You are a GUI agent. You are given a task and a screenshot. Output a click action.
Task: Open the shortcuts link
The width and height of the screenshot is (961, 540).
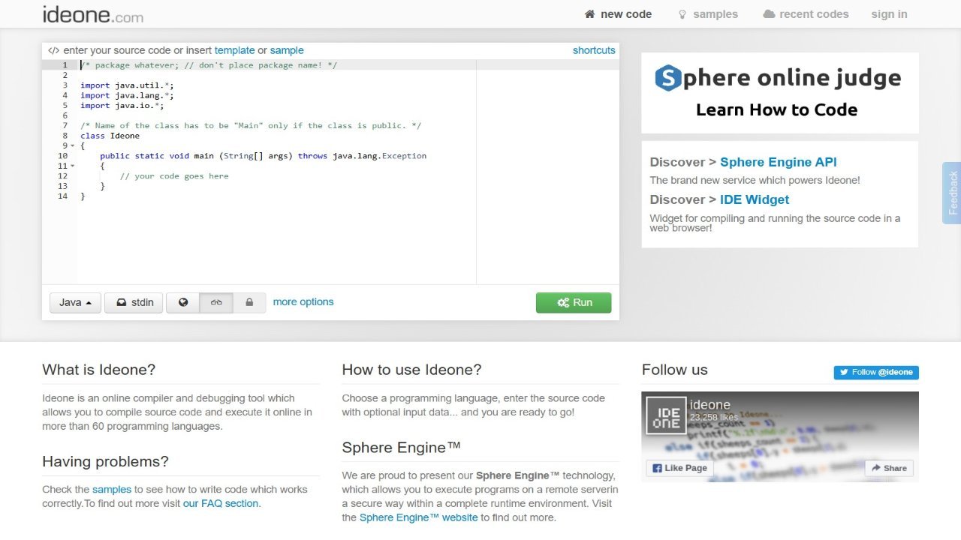pos(594,50)
